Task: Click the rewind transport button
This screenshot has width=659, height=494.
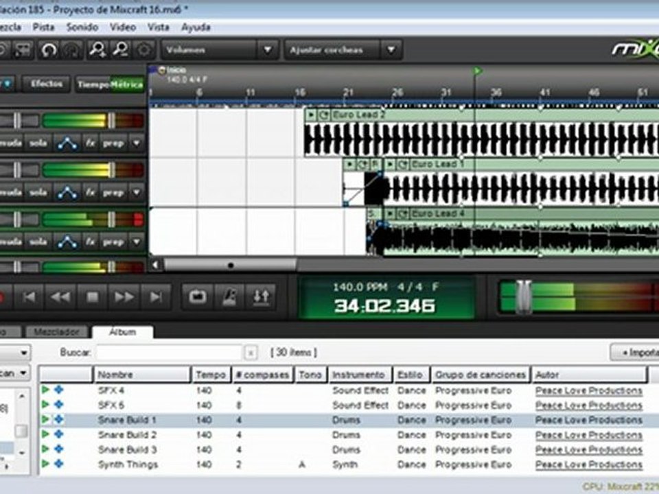Action: pos(60,297)
